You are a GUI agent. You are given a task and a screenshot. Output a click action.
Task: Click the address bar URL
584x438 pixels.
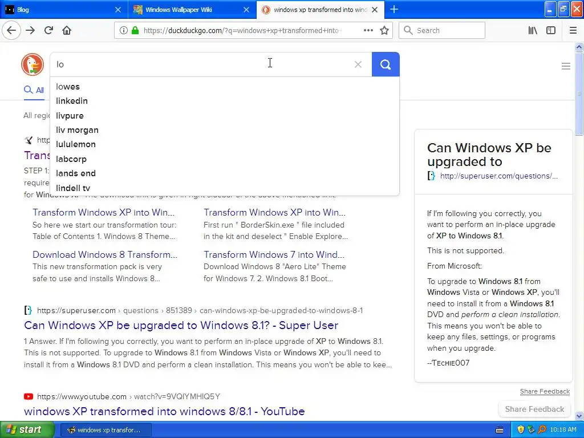(242, 31)
